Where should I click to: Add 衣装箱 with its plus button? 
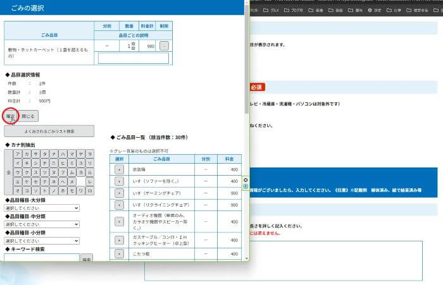(x=119, y=169)
